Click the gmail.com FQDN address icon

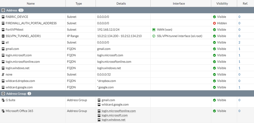pos(3,49)
